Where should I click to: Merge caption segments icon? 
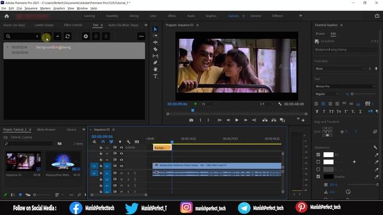point(106,36)
